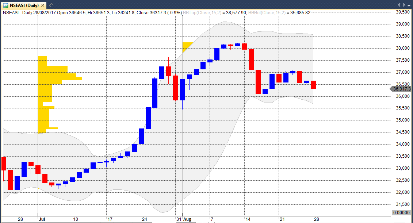
Task: Click the 31,500 price axis label
Action: click(402, 204)
